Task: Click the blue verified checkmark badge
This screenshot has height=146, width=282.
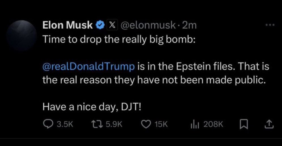Action: 101,25
